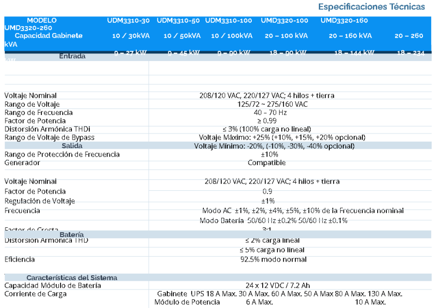Viewport: 436px width, 308px height.
Task: Click value '≤ 3% (100% carga no lineal)'
Action: click(x=267, y=129)
